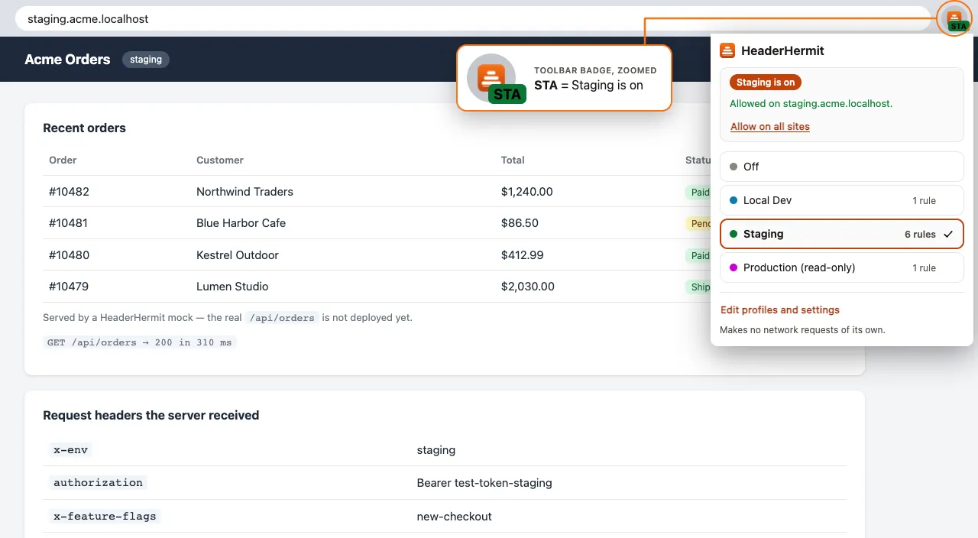Click the Total column header

coord(513,160)
